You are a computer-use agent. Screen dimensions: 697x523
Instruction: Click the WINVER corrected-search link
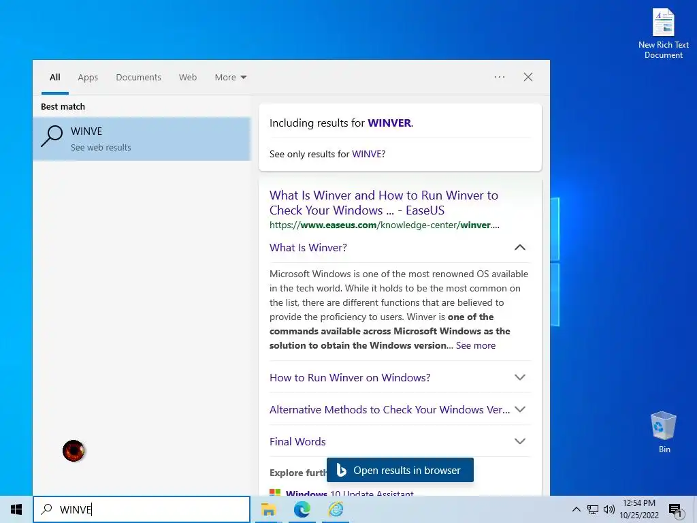389,123
